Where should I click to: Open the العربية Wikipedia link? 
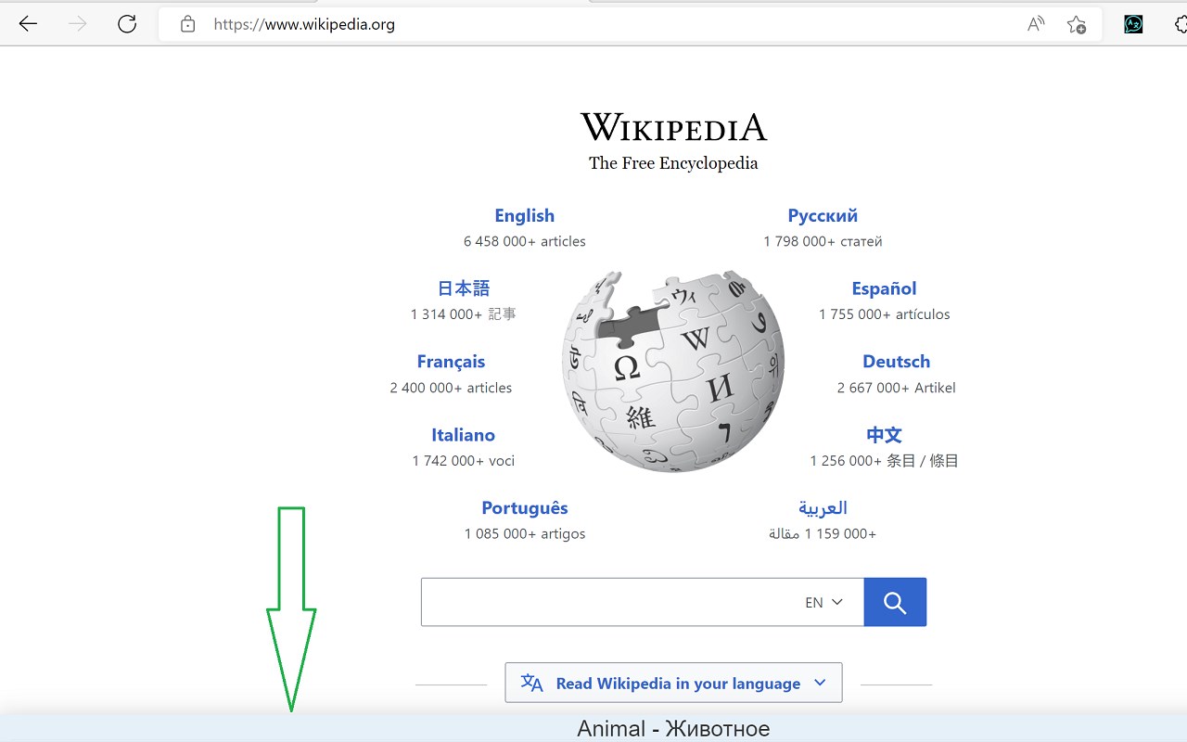[x=823, y=508]
